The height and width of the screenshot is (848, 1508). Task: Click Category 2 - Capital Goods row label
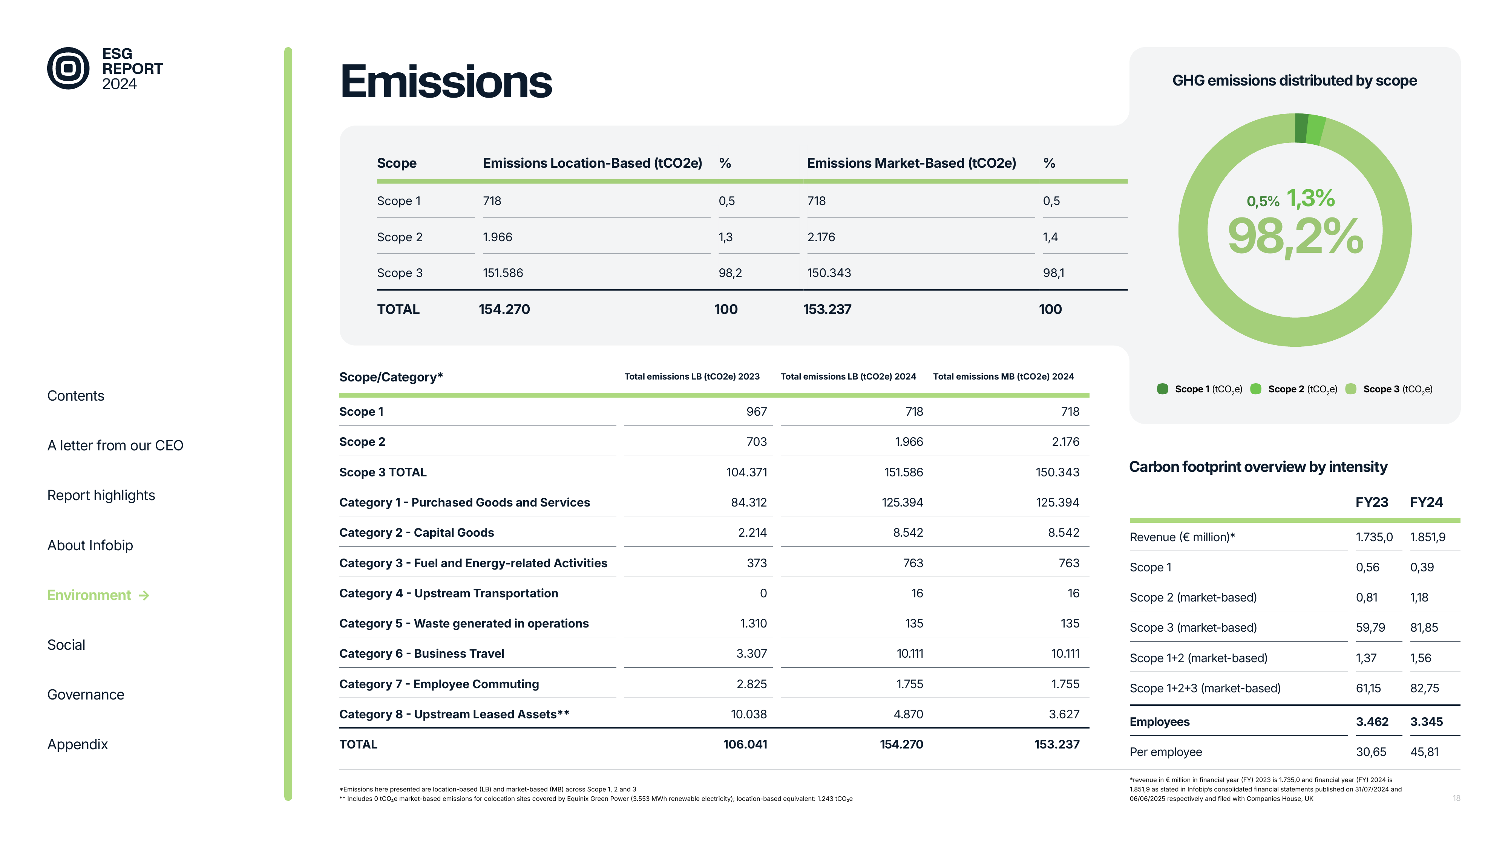[x=416, y=533]
